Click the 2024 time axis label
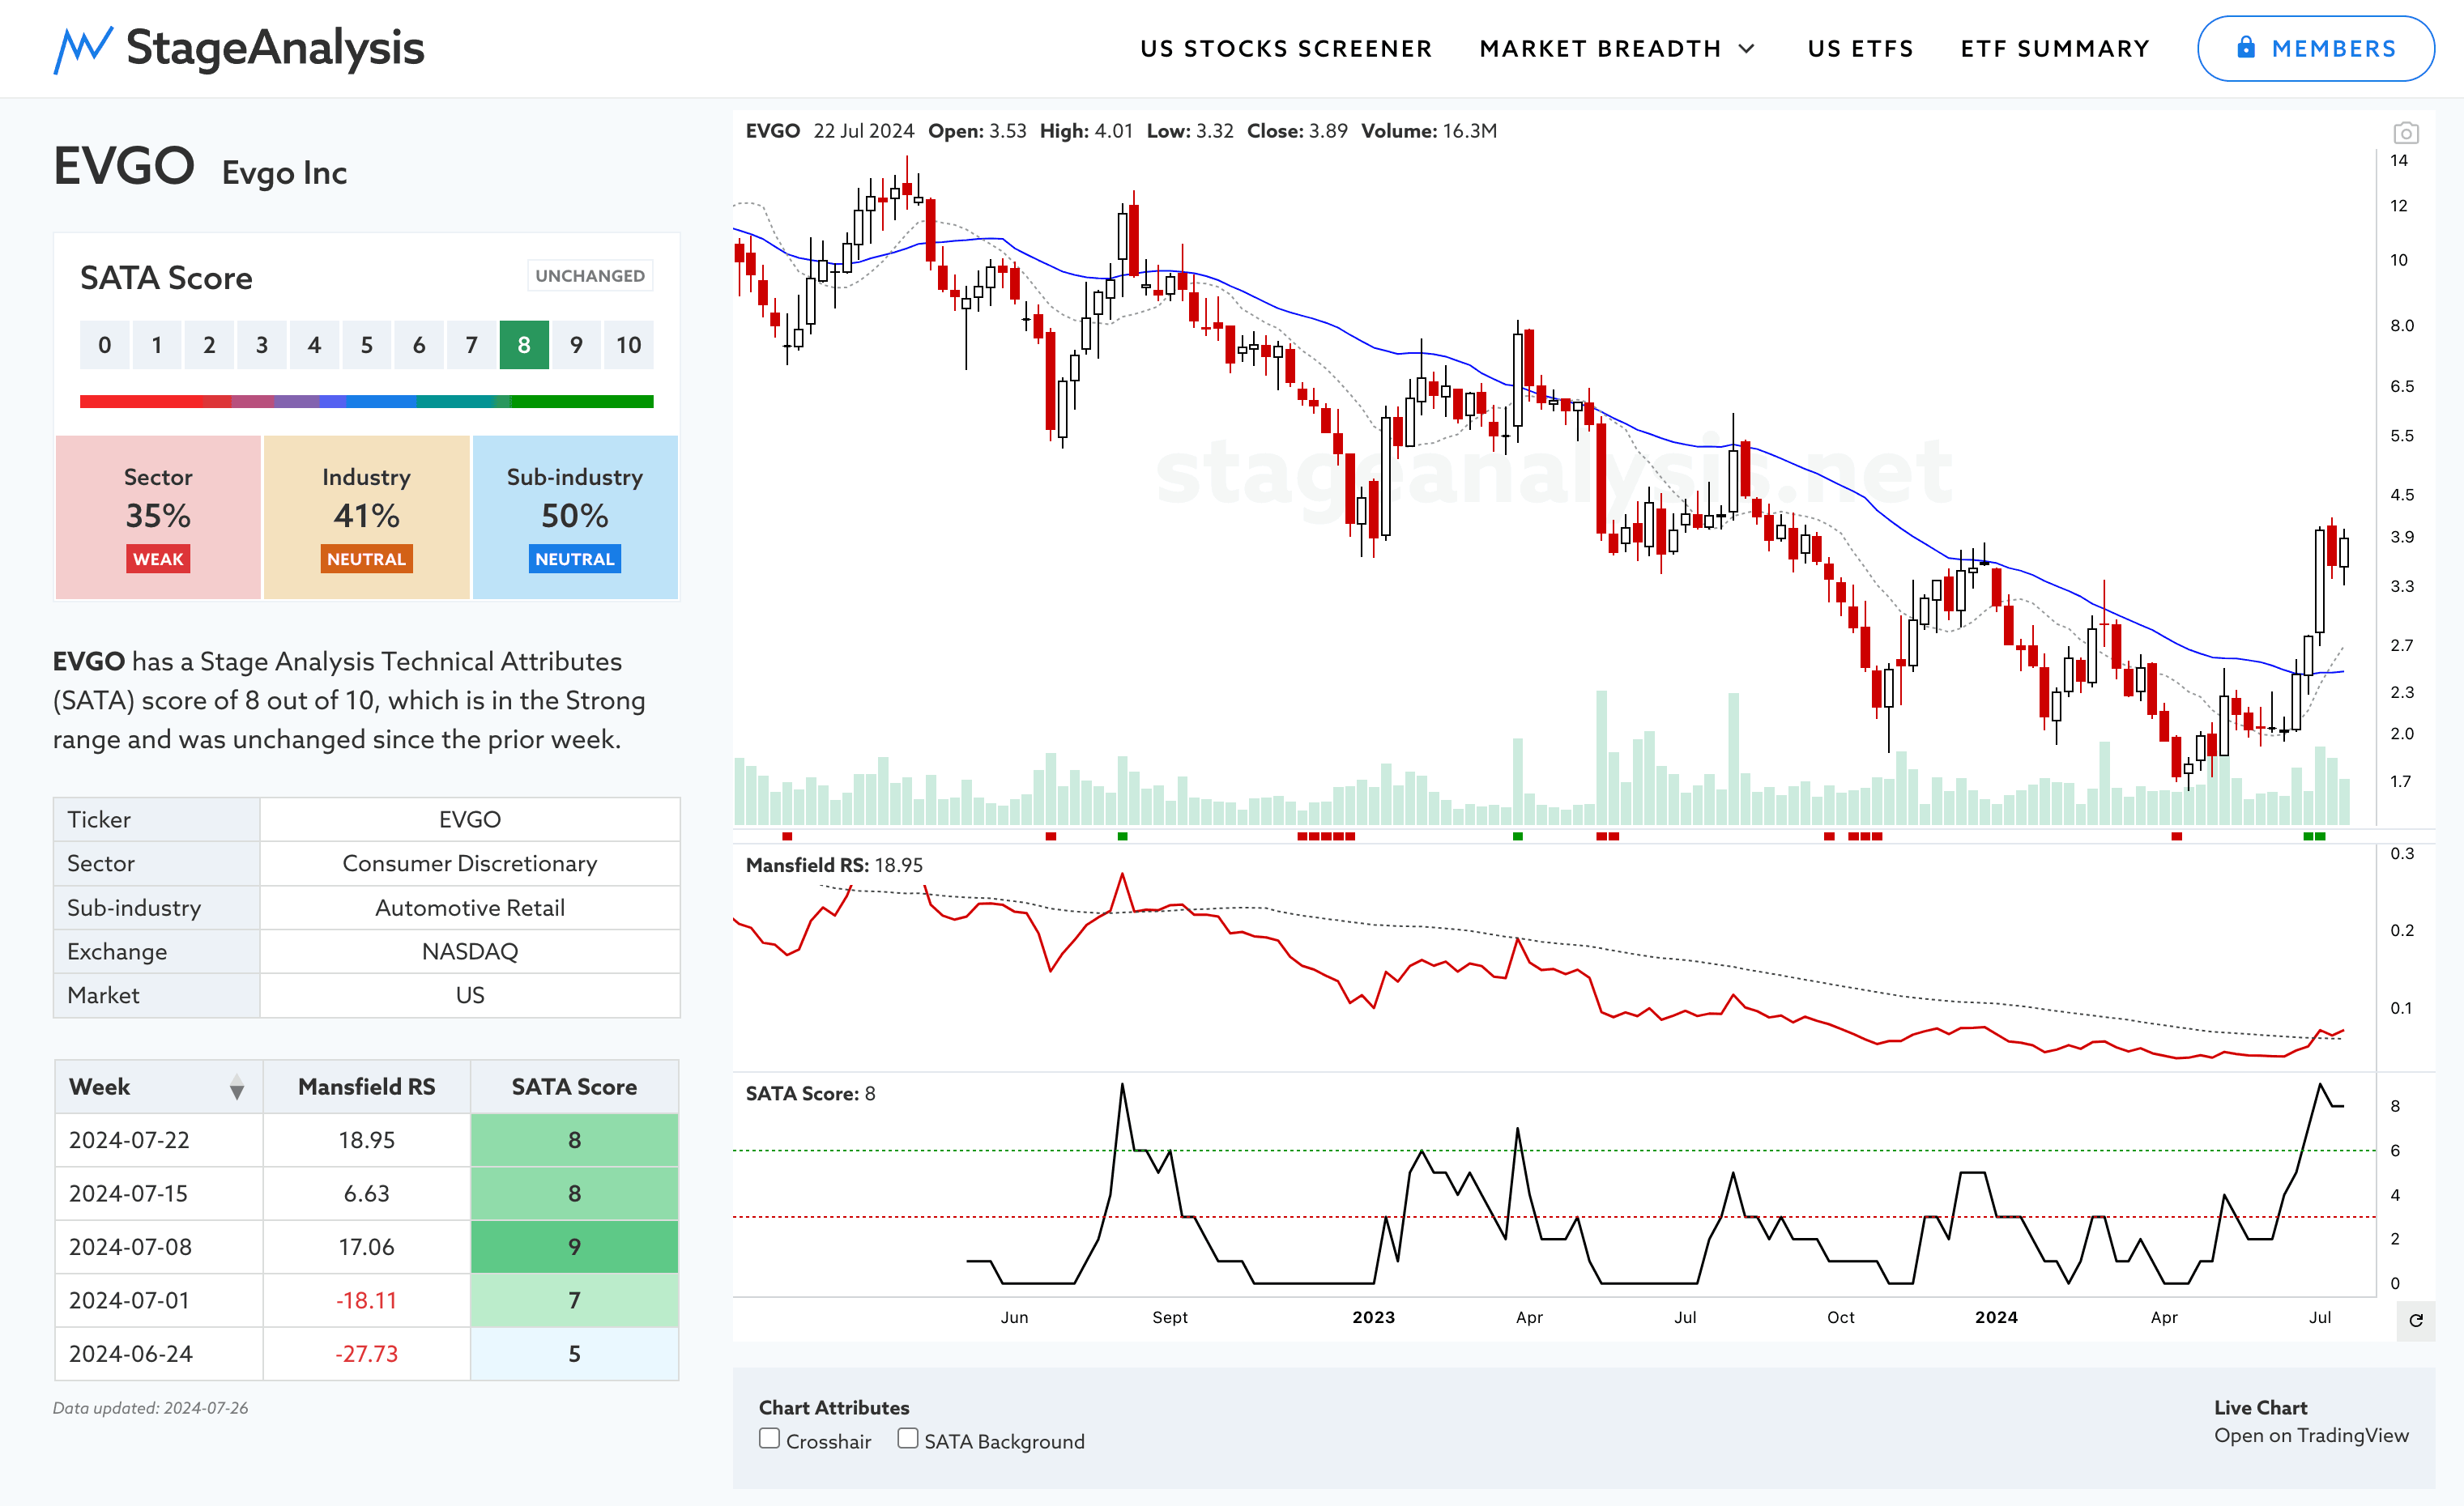 click(x=1996, y=1317)
